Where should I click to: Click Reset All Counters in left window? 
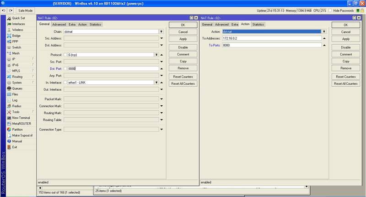click(x=183, y=83)
